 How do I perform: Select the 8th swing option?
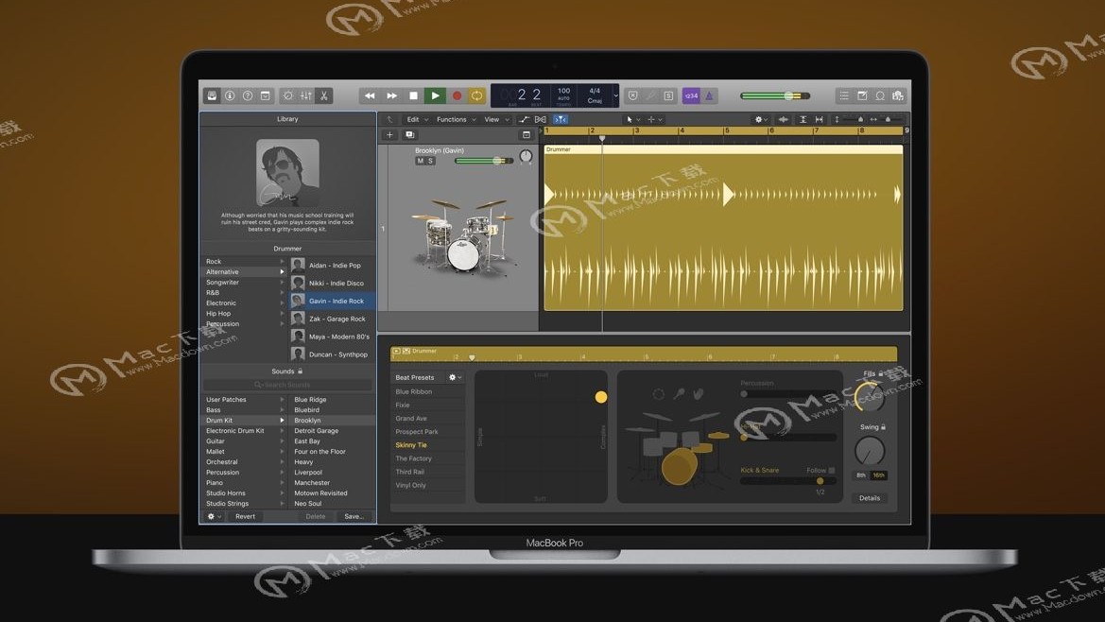coord(860,475)
